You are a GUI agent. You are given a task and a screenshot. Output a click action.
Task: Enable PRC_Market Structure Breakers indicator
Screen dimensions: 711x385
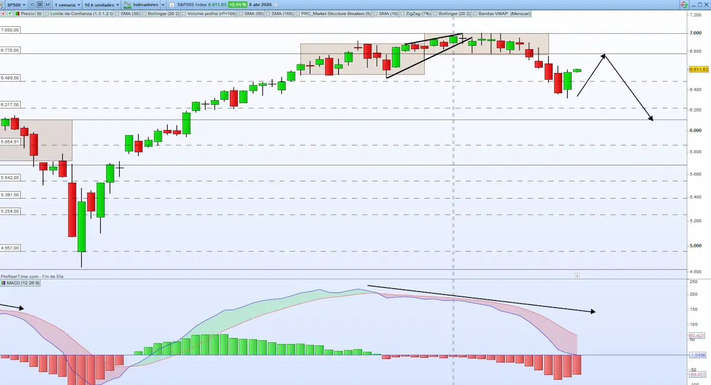299,12
